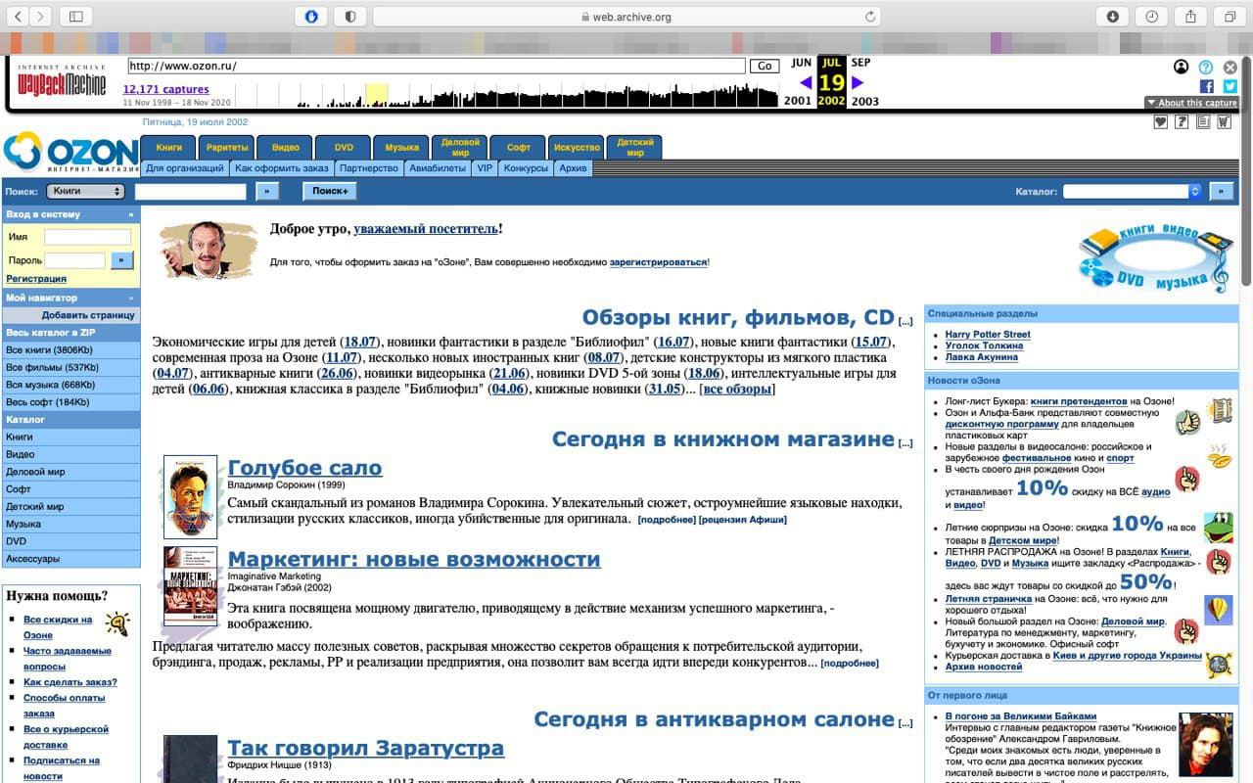Click the OZON logo
Viewport: 1253px width, 783px height.
70,153
